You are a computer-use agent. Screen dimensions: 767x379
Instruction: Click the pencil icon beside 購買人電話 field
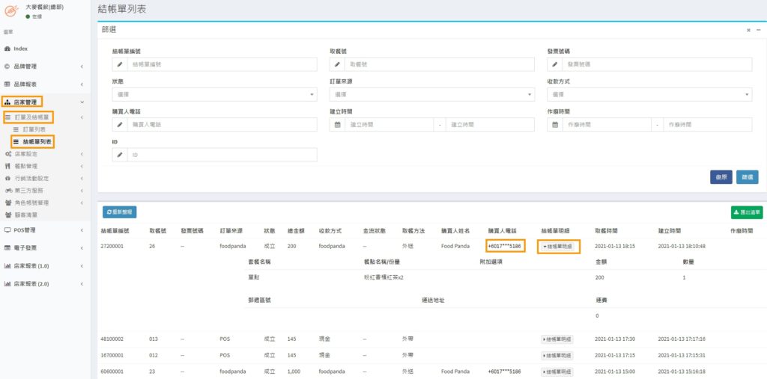(119, 125)
